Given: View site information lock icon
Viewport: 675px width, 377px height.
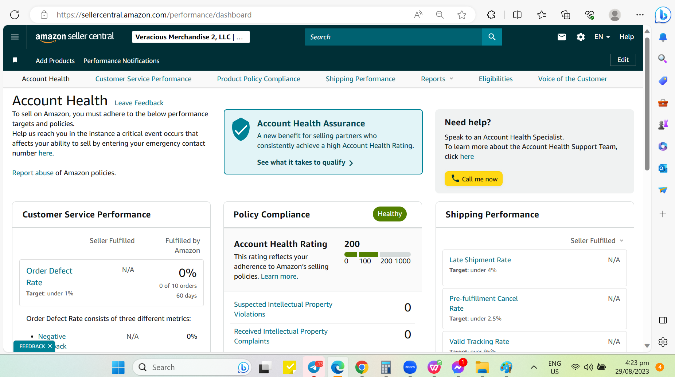Looking at the screenshot, I should pos(44,15).
